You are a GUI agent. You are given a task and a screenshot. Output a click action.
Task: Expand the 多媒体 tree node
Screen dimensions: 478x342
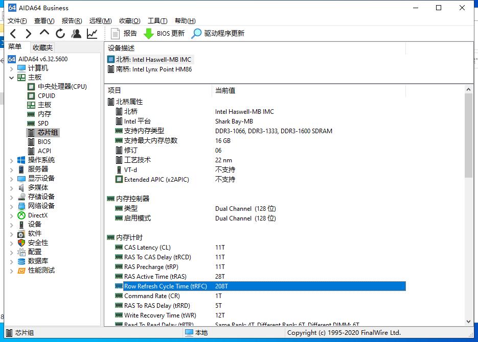[12, 188]
